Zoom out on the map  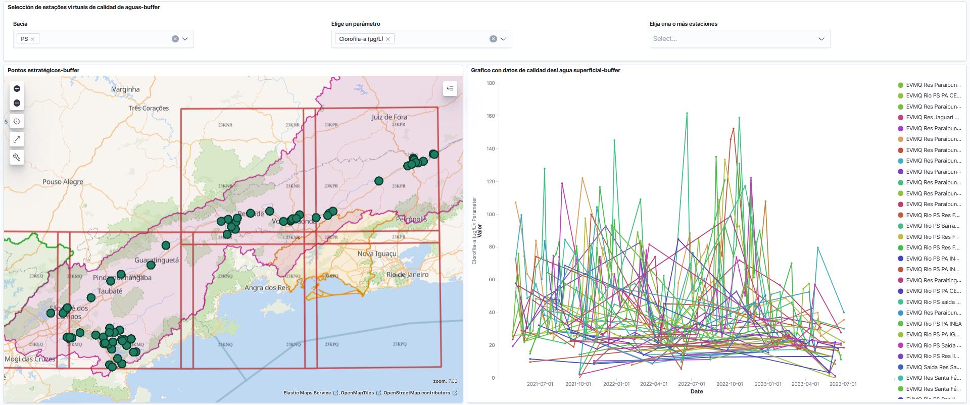[x=17, y=103]
